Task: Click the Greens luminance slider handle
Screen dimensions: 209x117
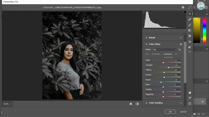Action: coord(164,77)
